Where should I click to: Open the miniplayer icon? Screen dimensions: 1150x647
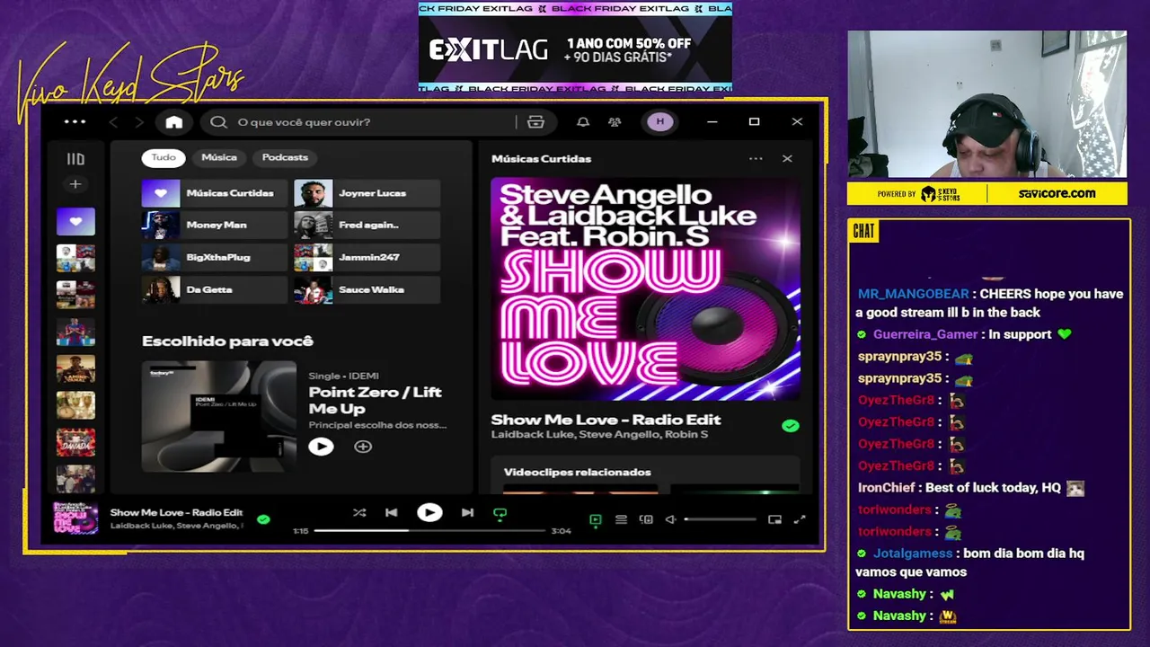click(774, 519)
